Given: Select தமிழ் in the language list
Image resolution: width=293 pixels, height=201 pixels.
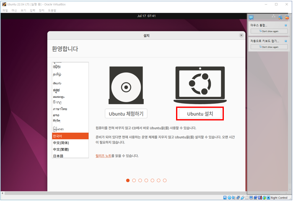Looking at the screenshot, I should pos(70,74).
